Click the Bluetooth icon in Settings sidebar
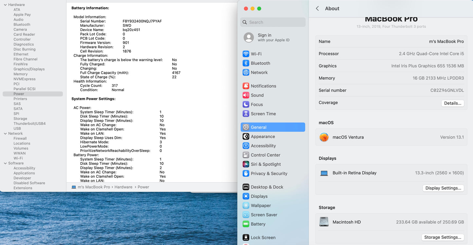 [246, 63]
